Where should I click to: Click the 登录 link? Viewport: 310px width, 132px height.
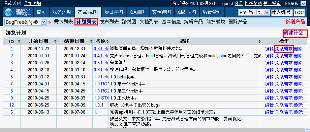239,4
